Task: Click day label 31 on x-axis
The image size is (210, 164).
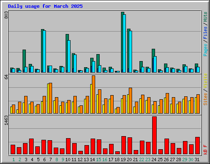Action: point(197,159)
